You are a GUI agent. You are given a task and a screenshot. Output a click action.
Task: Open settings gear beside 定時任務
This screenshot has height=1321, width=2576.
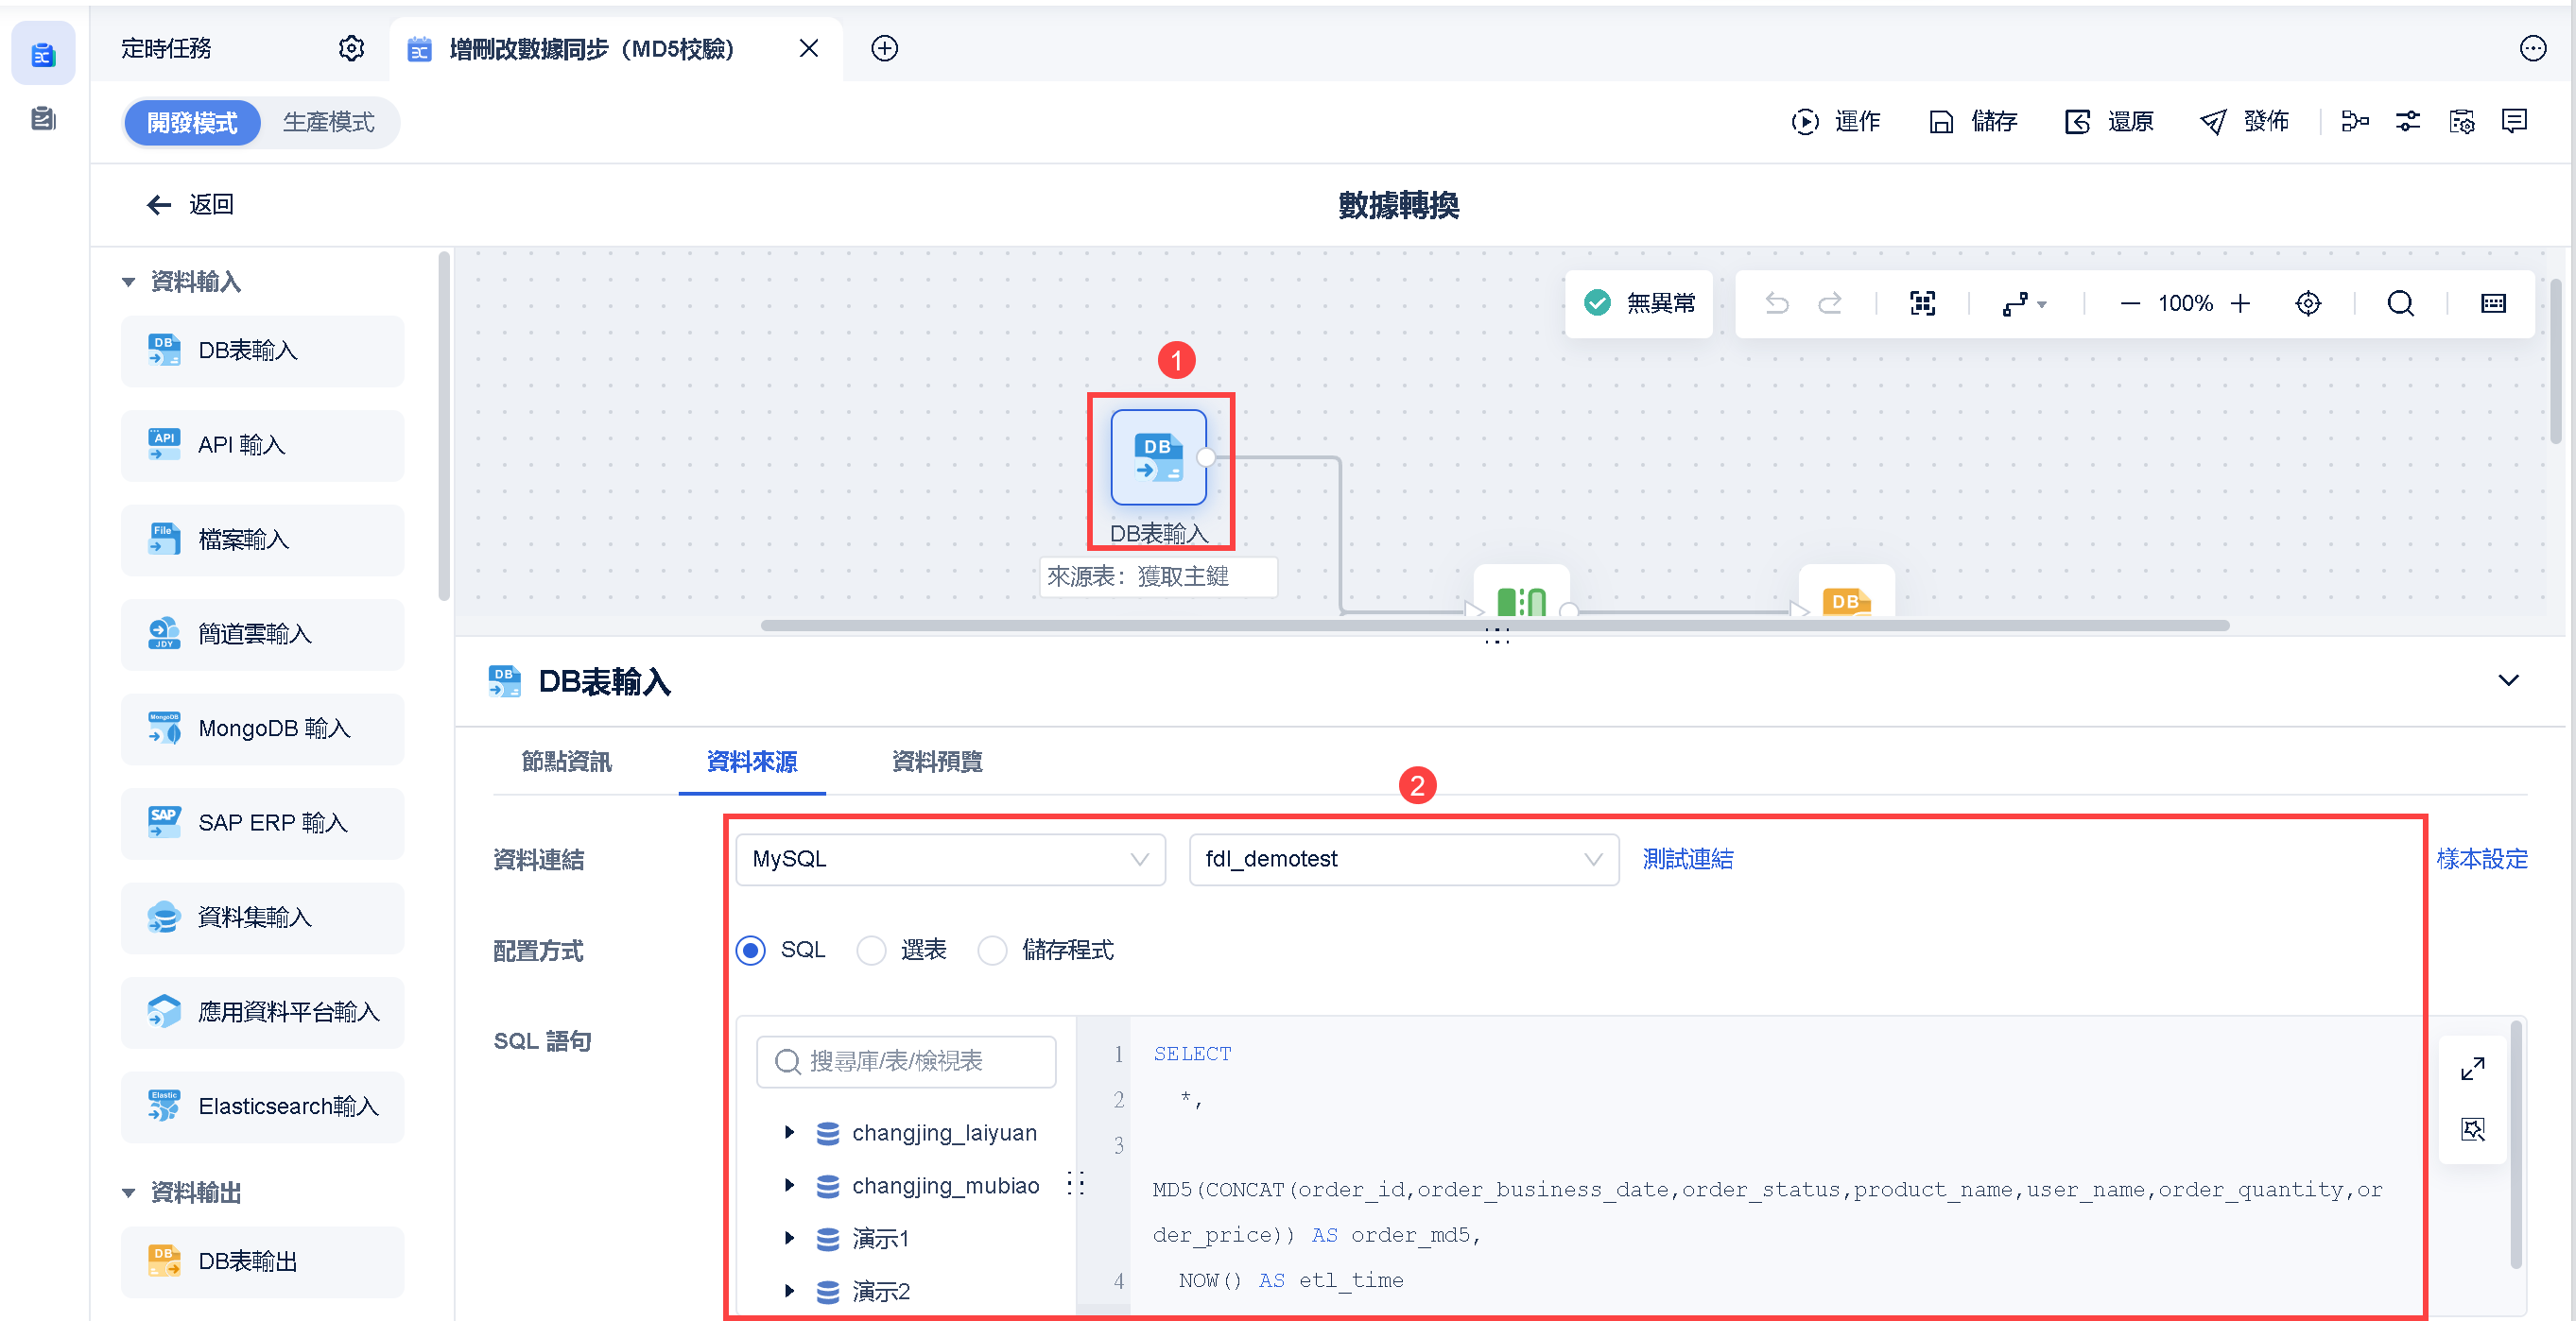pyautogui.click(x=351, y=48)
